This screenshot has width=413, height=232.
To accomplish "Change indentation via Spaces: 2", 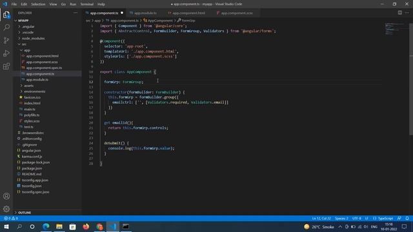I will (x=341, y=218).
